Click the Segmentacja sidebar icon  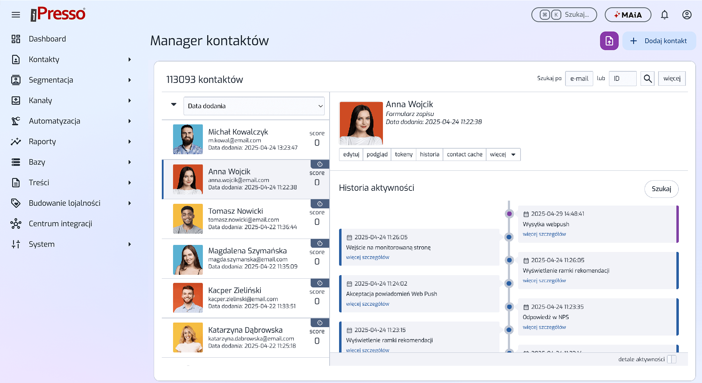click(x=16, y=80)
